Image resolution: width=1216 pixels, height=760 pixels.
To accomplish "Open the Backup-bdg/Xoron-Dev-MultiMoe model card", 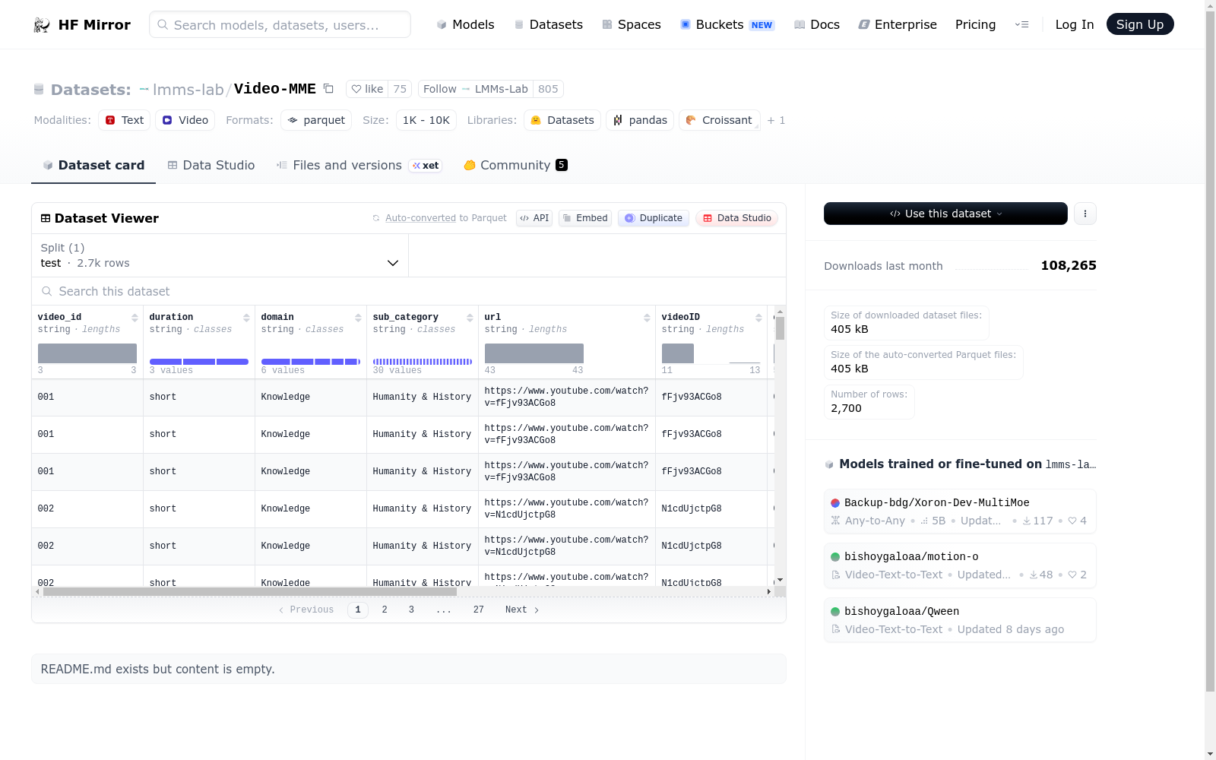I will click(960, 511).
